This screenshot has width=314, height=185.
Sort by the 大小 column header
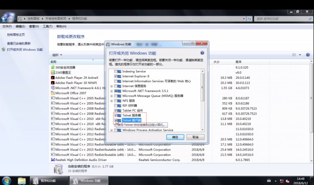[x=217, y=62]
